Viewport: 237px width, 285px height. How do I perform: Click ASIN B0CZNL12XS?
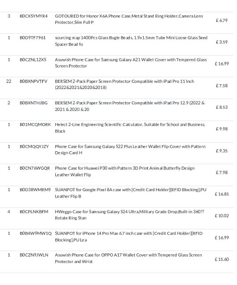click(x=33, y=60)
